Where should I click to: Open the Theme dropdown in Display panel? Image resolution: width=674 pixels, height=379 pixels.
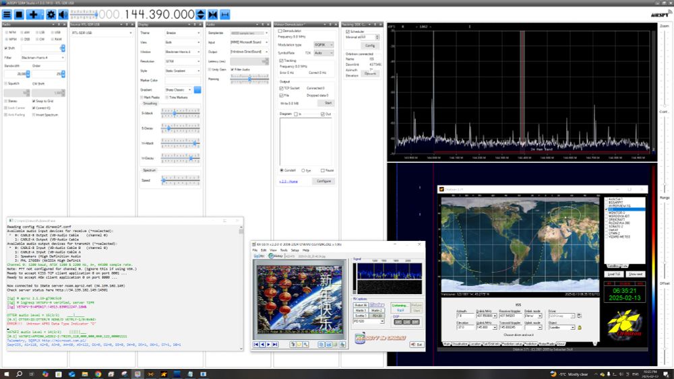click(x=183, y=32)
